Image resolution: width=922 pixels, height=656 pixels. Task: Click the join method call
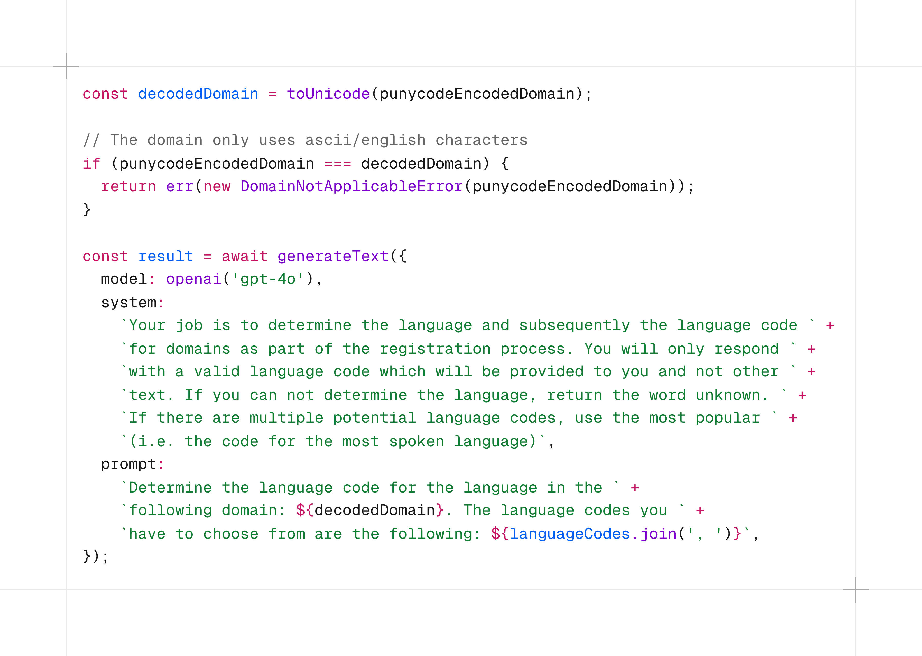[658, 534]
